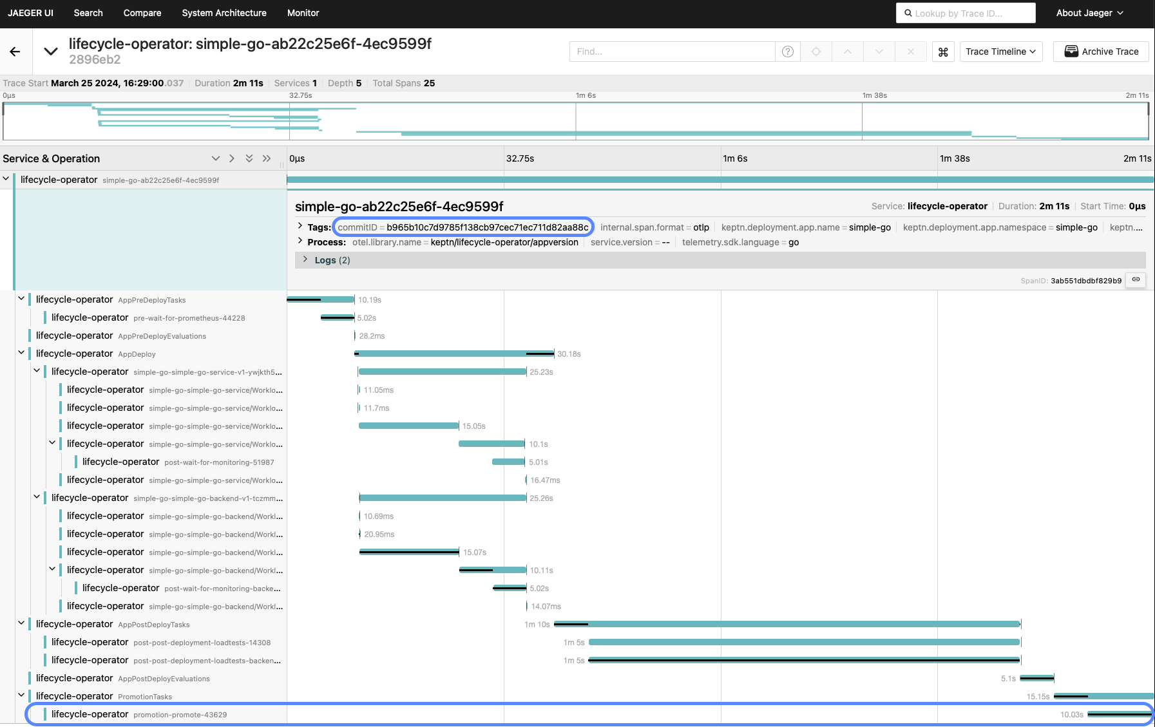Collapse the AppDeploy span group chevron
Viewport: 1155px width, 727px height.
(x=21, y=353)
